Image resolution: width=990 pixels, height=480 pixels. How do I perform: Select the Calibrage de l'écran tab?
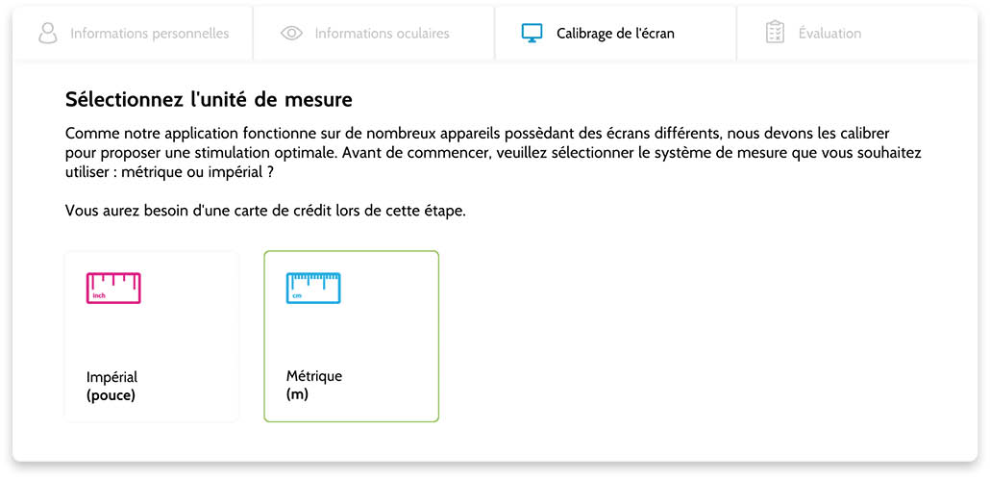(615, 34)
